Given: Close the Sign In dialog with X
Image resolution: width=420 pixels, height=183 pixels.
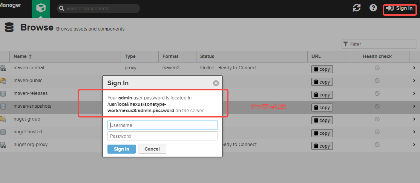Looking at the screenshot, I should 216,83.
